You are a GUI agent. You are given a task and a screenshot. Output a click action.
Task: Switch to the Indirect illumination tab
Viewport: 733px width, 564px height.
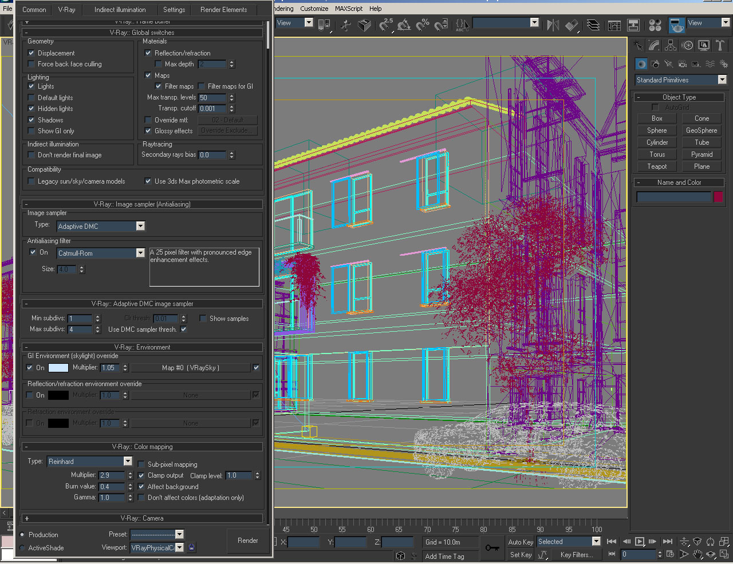120,10
